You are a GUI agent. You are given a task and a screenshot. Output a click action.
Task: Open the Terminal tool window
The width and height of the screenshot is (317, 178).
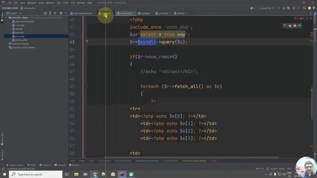point(60,165)
